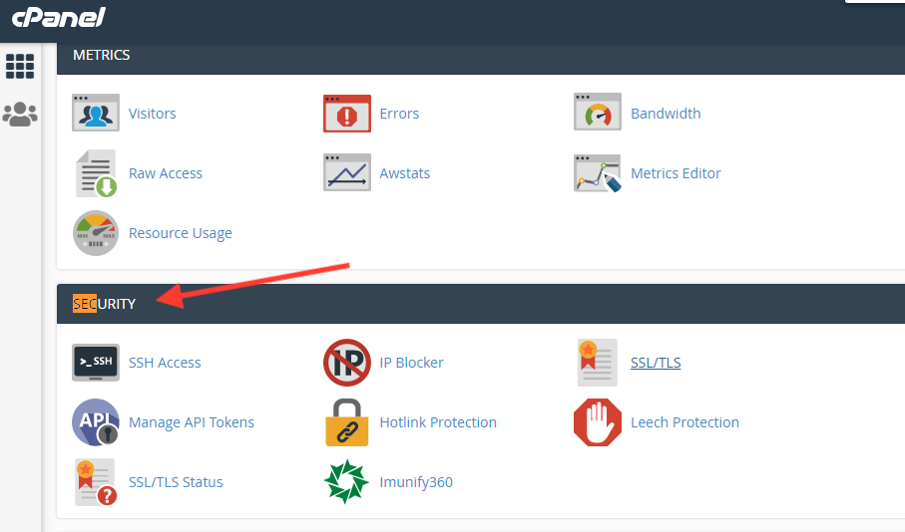Open the Leech Protection link

[684, 422]
